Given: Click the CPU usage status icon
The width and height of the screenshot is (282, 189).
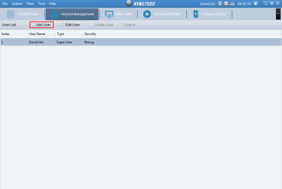Looking at the screenshot, I should (226, 4).
